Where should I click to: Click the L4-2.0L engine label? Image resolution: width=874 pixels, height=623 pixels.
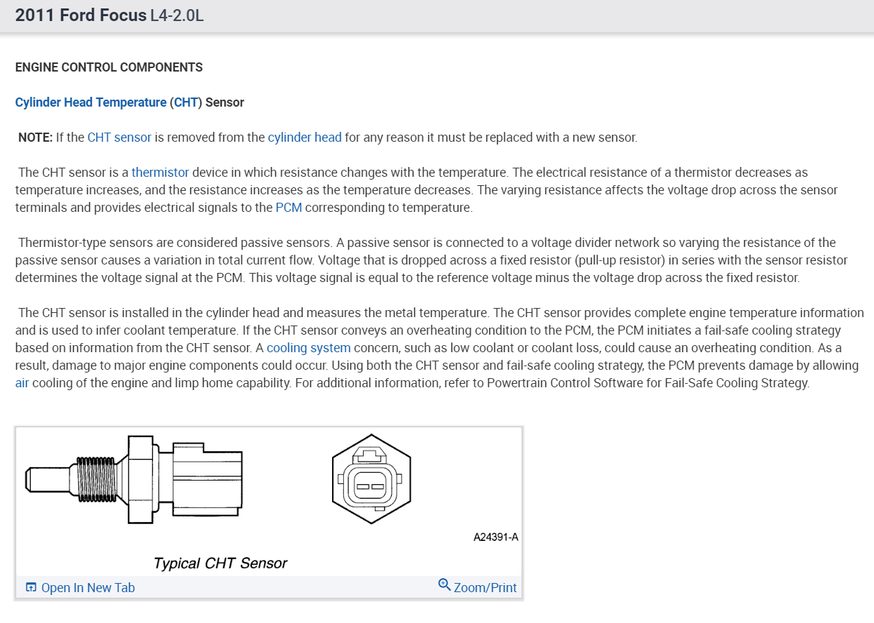pyautogui.click(x=177, y=15)
